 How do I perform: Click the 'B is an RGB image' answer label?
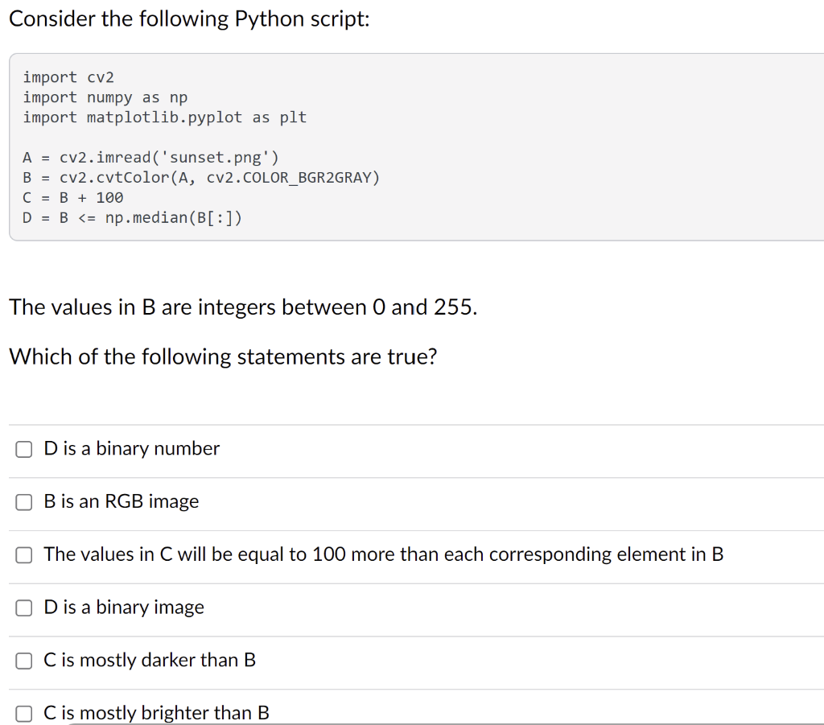pos(122,501)
